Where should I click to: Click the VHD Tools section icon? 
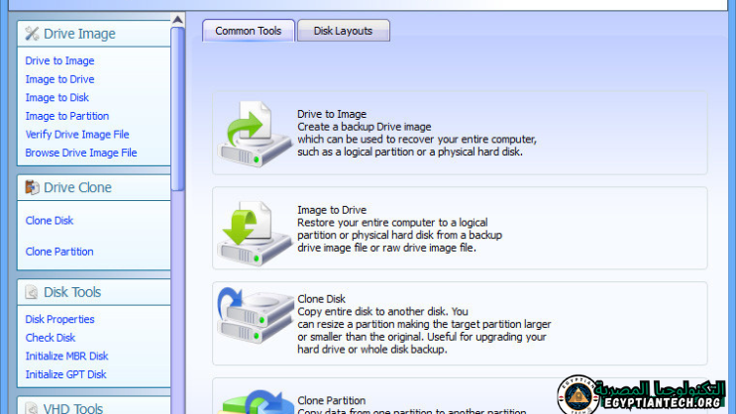point(32,408)
